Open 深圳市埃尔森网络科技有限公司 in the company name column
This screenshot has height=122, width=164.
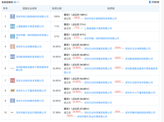32,17
